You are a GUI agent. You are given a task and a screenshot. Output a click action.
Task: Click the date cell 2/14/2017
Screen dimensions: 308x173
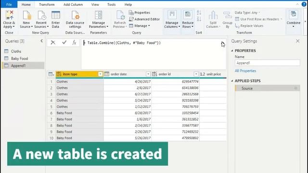[128, 125]
